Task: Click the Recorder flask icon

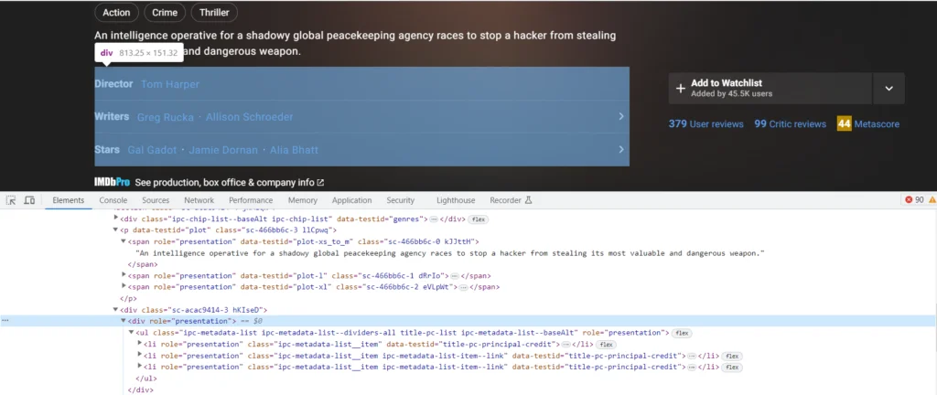Action: pyautogui.click(x=528, y=200)
